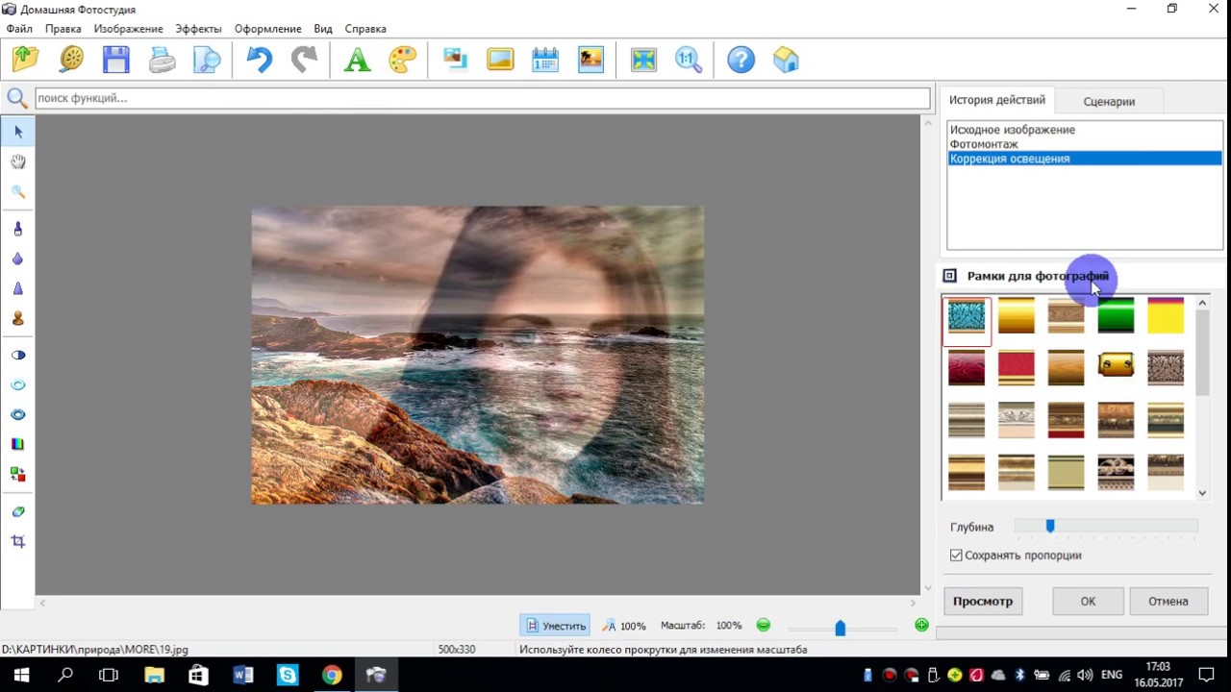
Task: Select the Hand pan tool
Action: click(x=17, y=161)
